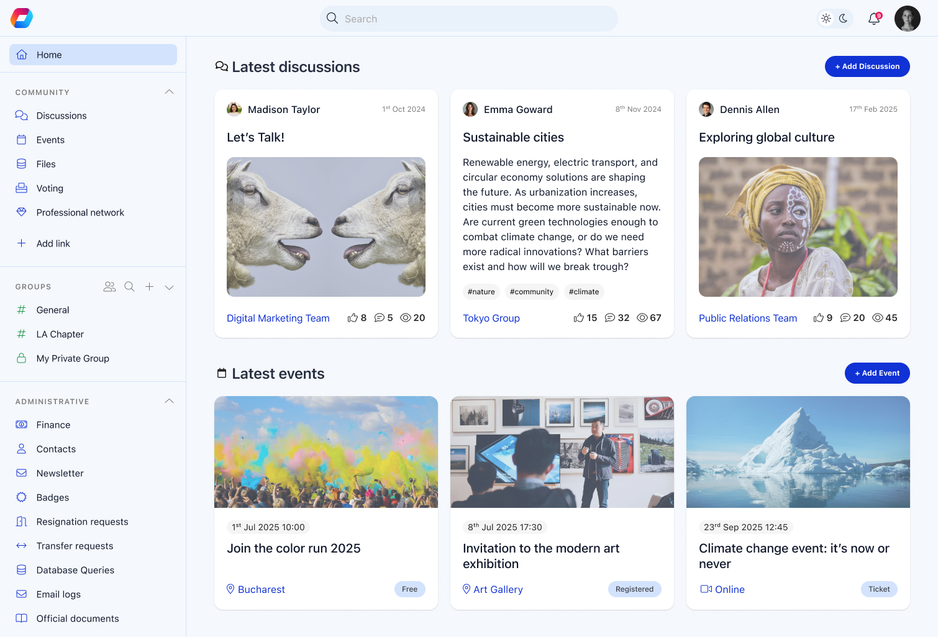Click Finance money icon
938x637 pixels.
click(22, 425)
